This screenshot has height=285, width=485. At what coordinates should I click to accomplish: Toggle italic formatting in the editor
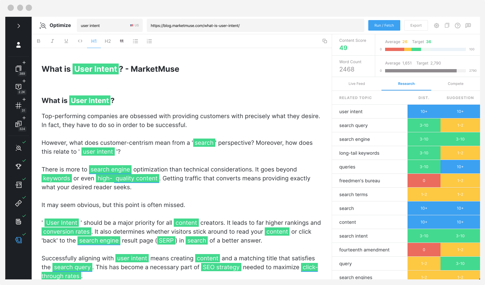(x=52, y=41)
